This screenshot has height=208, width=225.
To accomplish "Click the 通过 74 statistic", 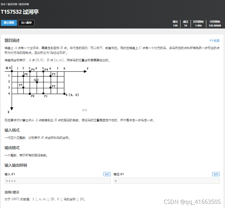I will coord(186,23).
